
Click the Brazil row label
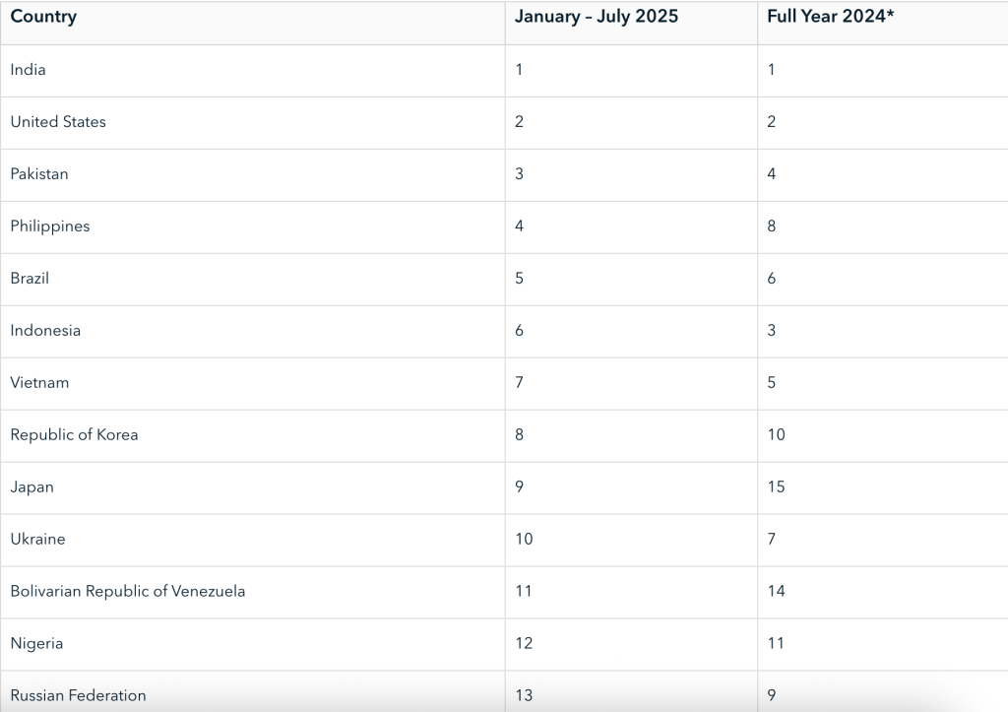tap(30, 279)
